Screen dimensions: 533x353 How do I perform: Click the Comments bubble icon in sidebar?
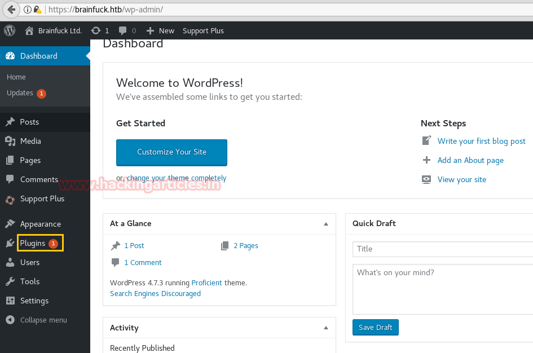tap(10, 179)
